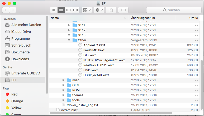Image resolution: width=204 pixels, height=116 pixels.
Task: Expand the 10.12 folder
Action: [x=69, y=30]
